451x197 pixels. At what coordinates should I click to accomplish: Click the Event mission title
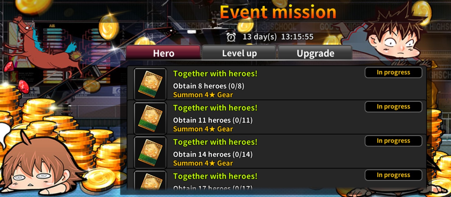pos(278,12)
